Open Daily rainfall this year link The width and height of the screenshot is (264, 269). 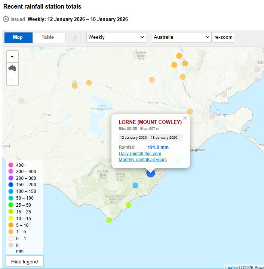pyautogui.click(x=140, y=154)
